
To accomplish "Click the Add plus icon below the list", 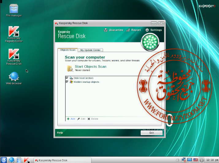I will tap(68, 119).
